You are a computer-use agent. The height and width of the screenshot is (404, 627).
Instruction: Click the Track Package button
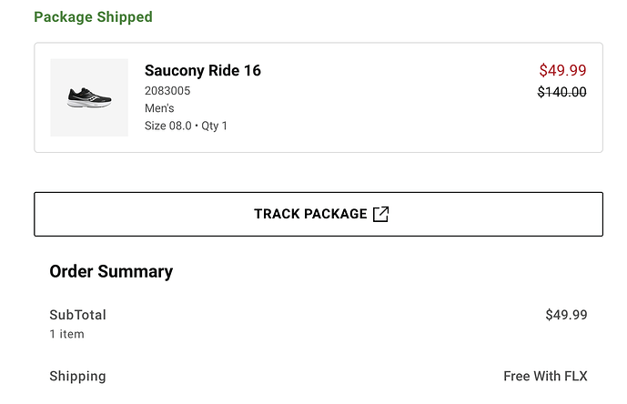pyautogui.click(x=318, y=214)
